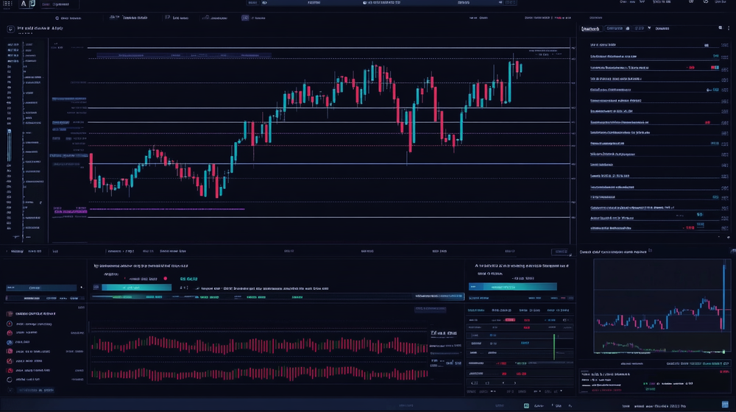Click the document icon beside the A logo

(32, 4)
